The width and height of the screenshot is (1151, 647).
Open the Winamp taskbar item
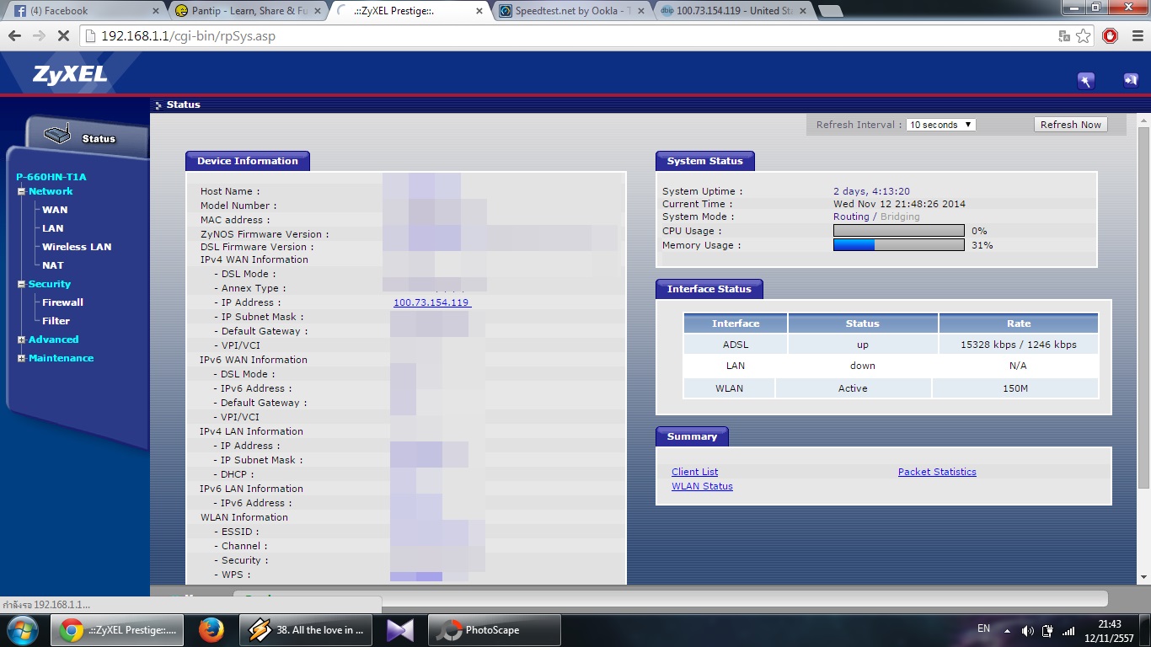point(307,630)
